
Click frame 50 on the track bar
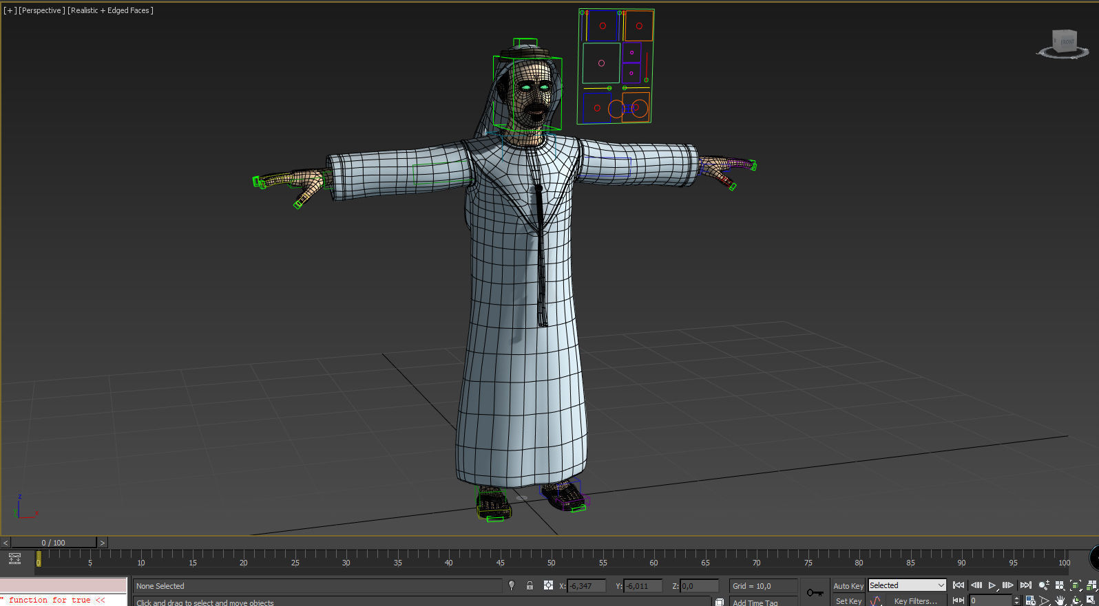click(x=551, y=563)
